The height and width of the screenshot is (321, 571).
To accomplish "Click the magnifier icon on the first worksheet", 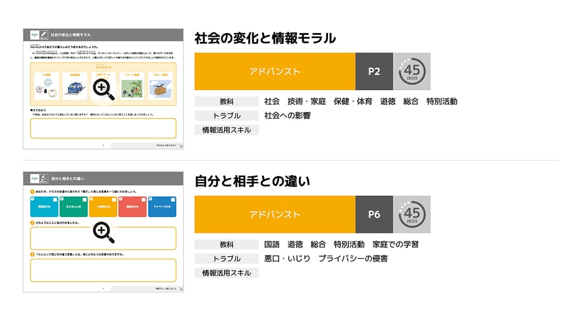I will (103, 89).
